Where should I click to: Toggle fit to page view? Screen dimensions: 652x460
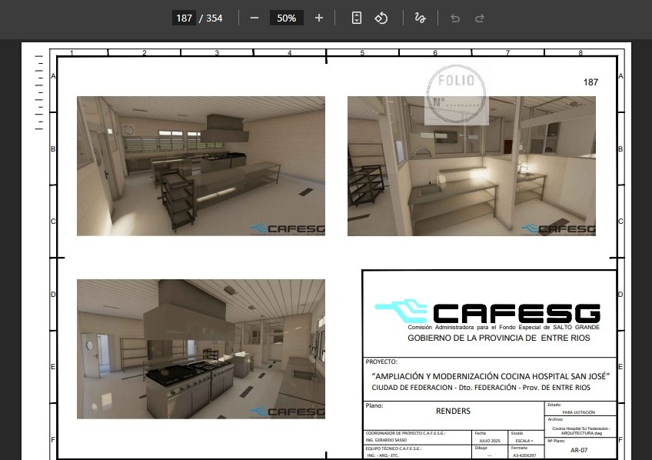coord(357,18)
